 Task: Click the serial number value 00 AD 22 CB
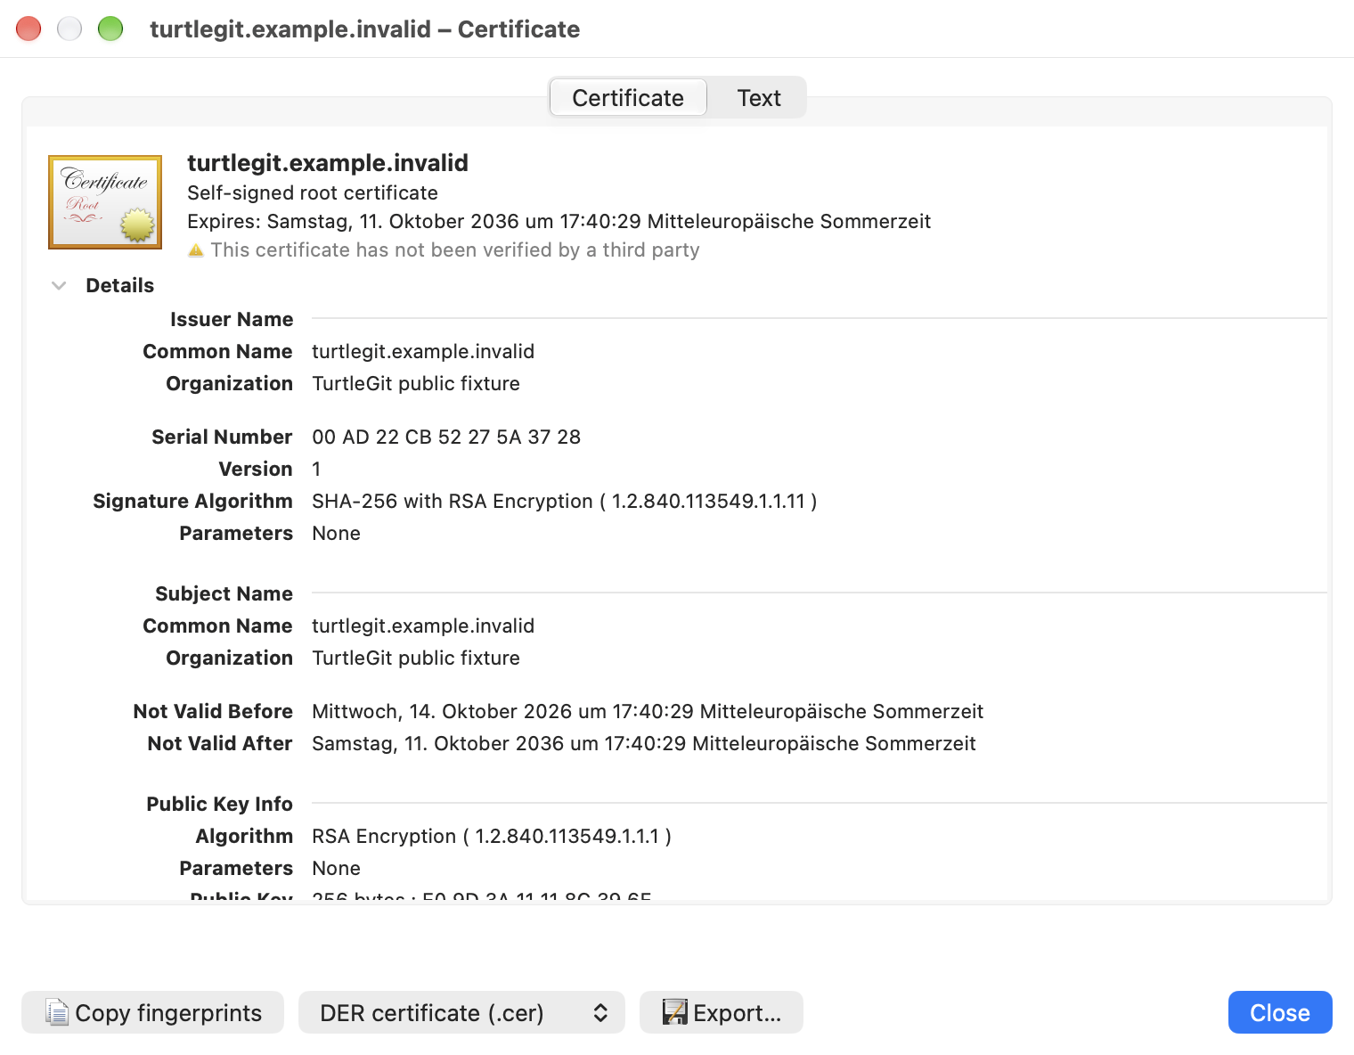[446, 437]
